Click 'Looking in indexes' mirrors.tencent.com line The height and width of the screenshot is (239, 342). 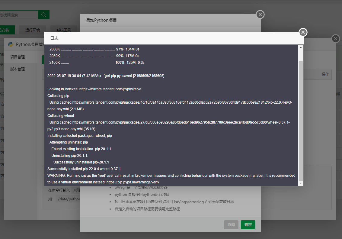94,89
